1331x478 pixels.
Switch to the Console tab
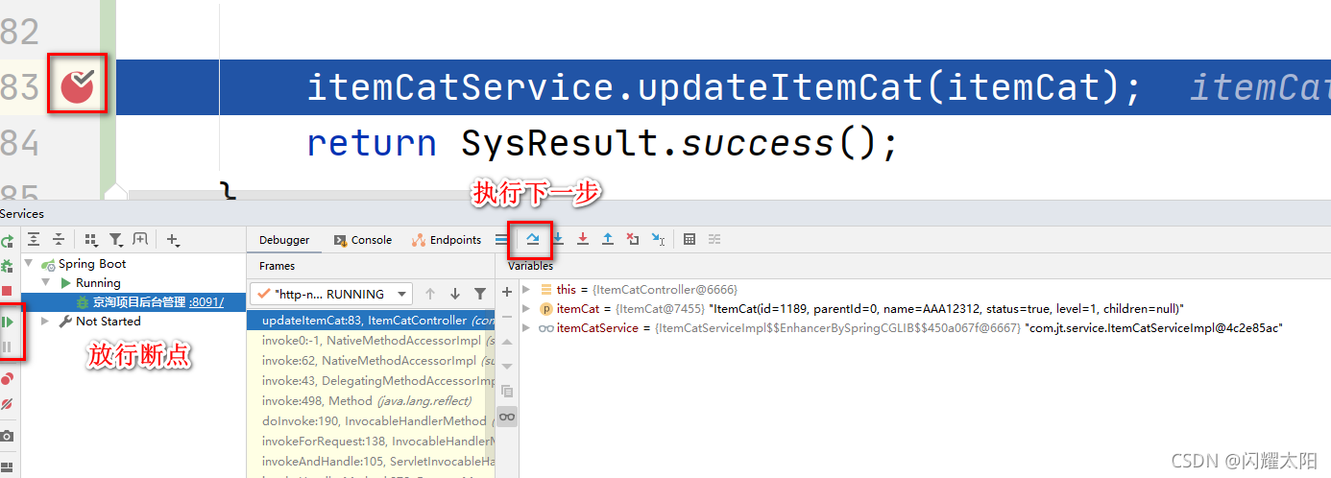click(363, 240)
